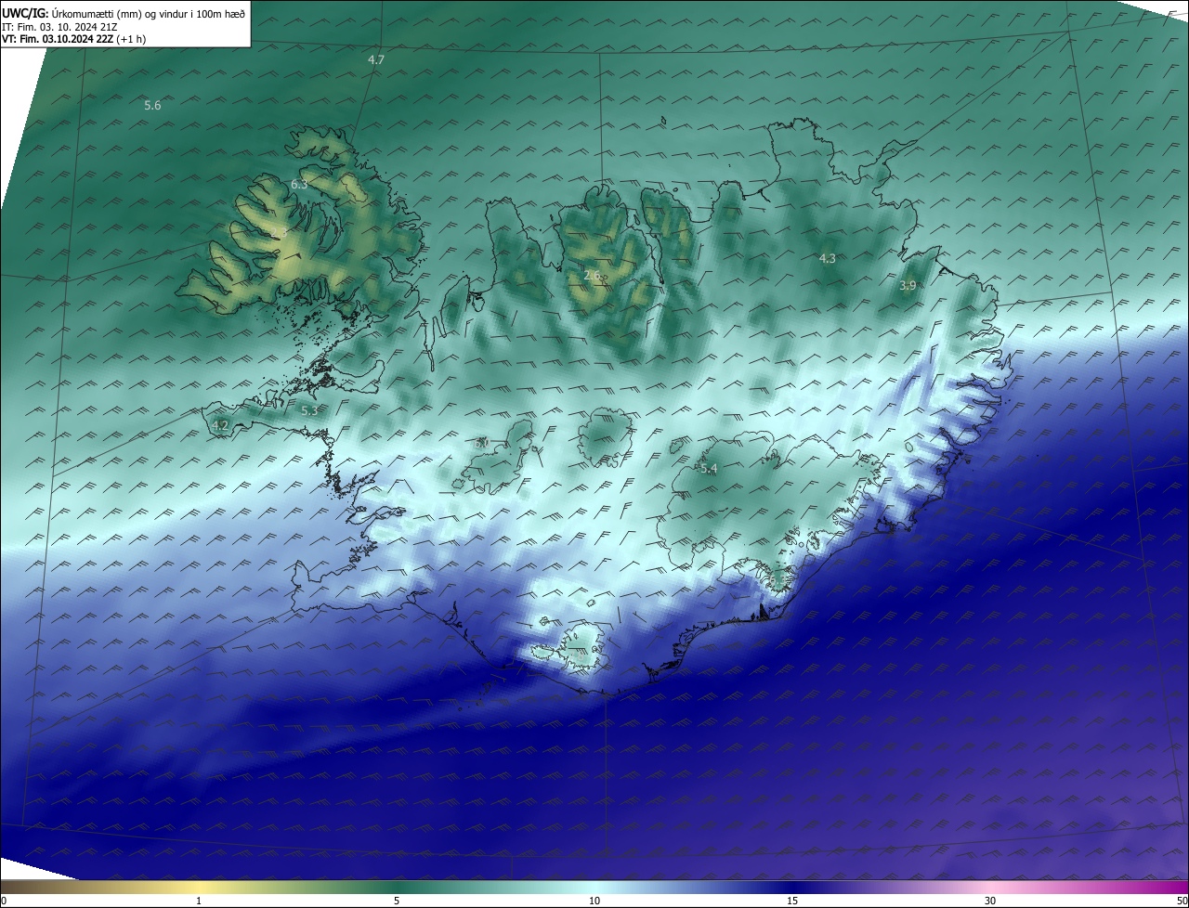
Task: Click the 5.6 value label on the map
Action: (x=152, y=106)
